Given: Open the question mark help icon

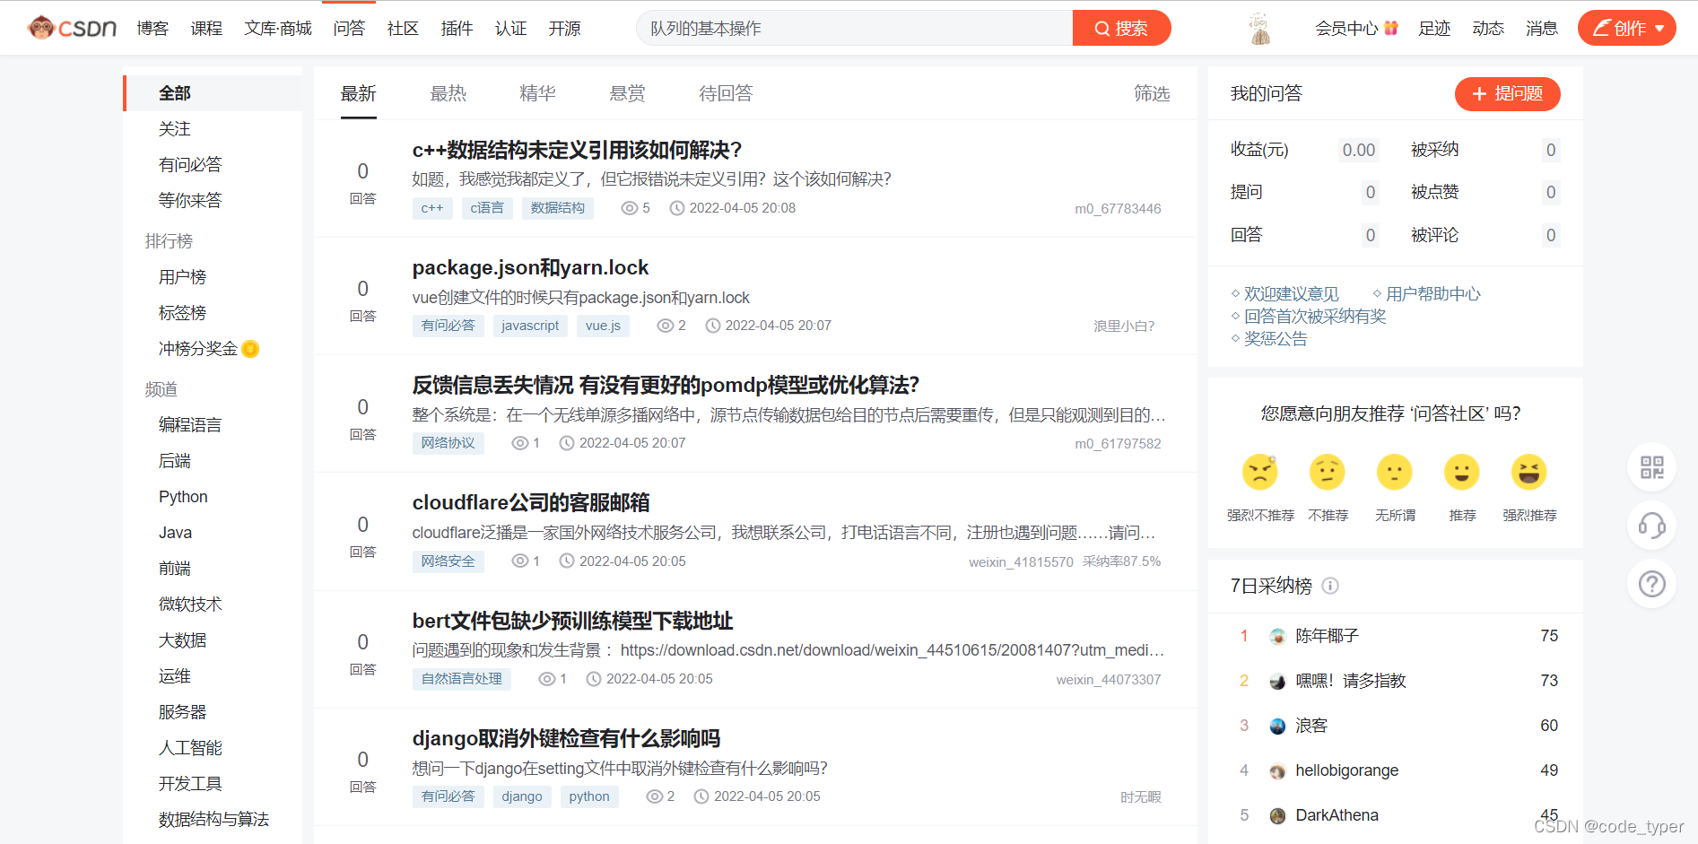Looking at the screenshot, I should [x=1651, y=584].
